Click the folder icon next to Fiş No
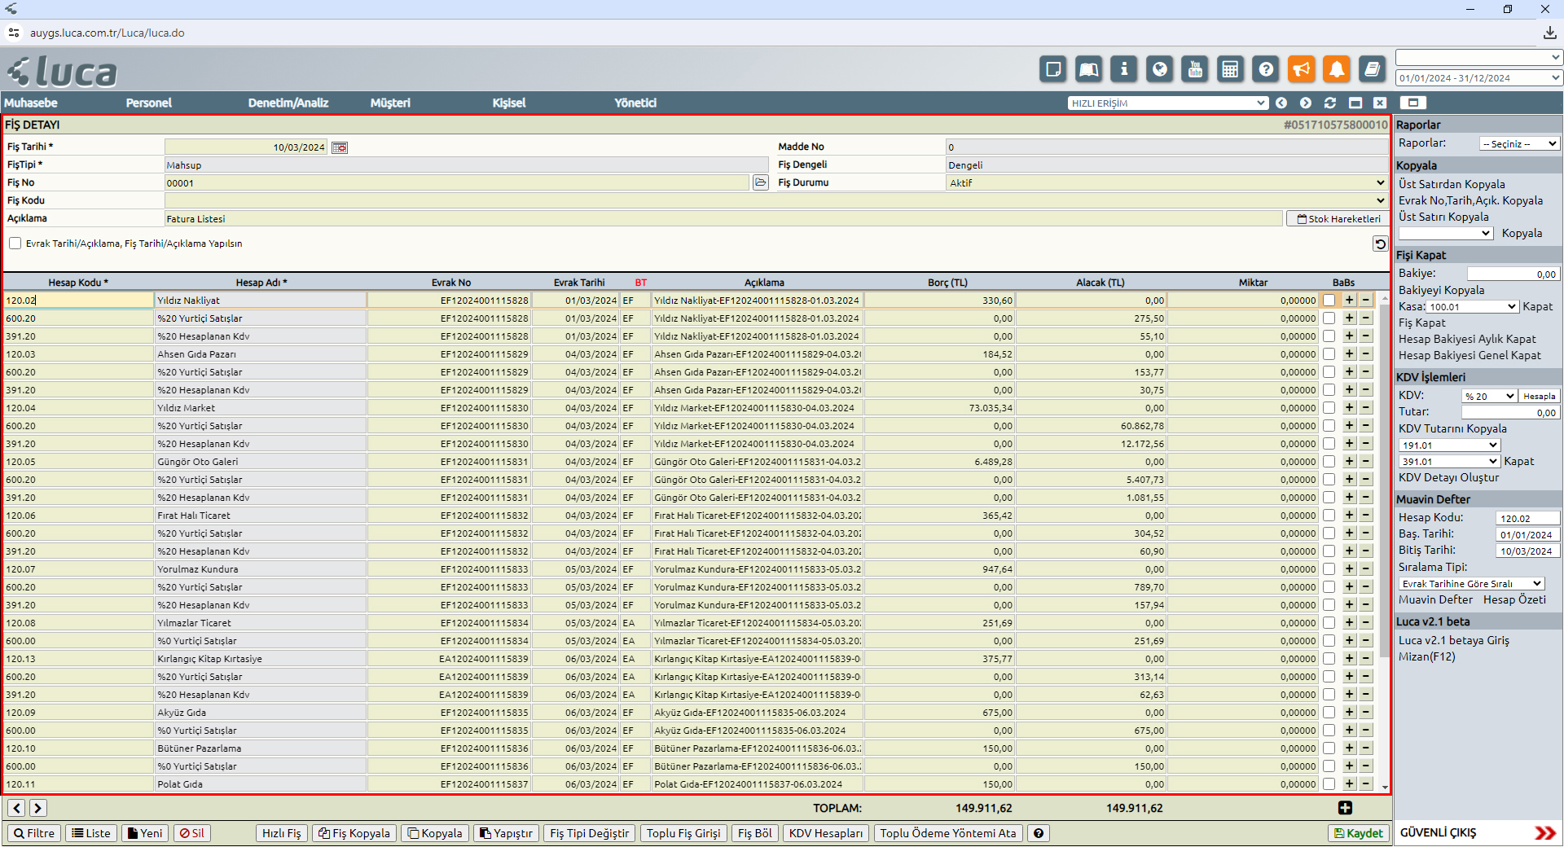The width and height of the screenshot is (1564, 847). (x=761, y=182)
